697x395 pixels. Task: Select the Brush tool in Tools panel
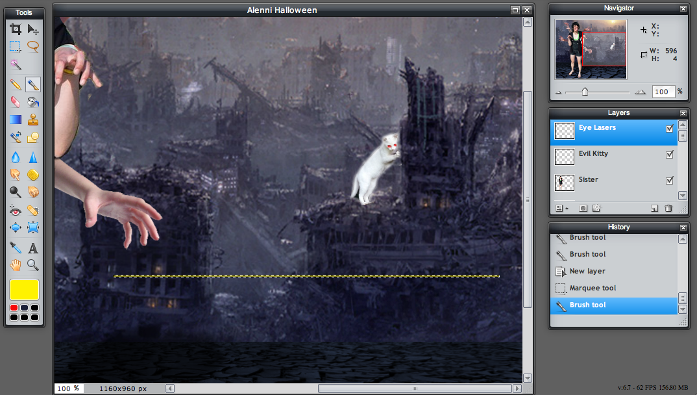(x=33, y=84)
